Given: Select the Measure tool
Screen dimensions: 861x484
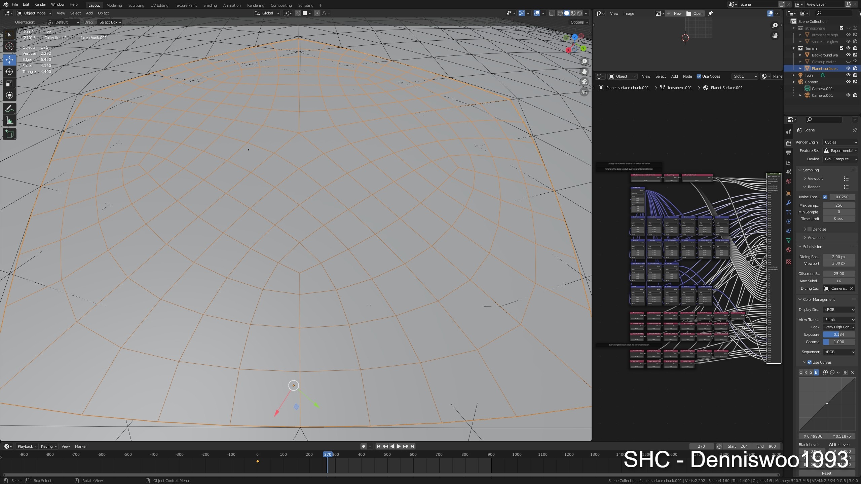Looking at the screenshot, I should pyautogui.click(x=9, y=120).
